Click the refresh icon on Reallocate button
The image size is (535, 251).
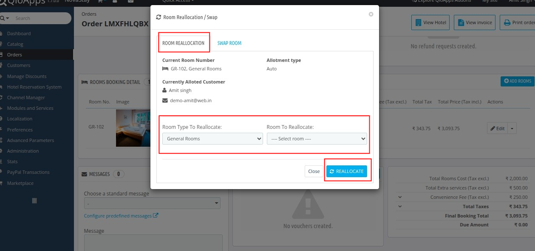click(x=332, y=171)
